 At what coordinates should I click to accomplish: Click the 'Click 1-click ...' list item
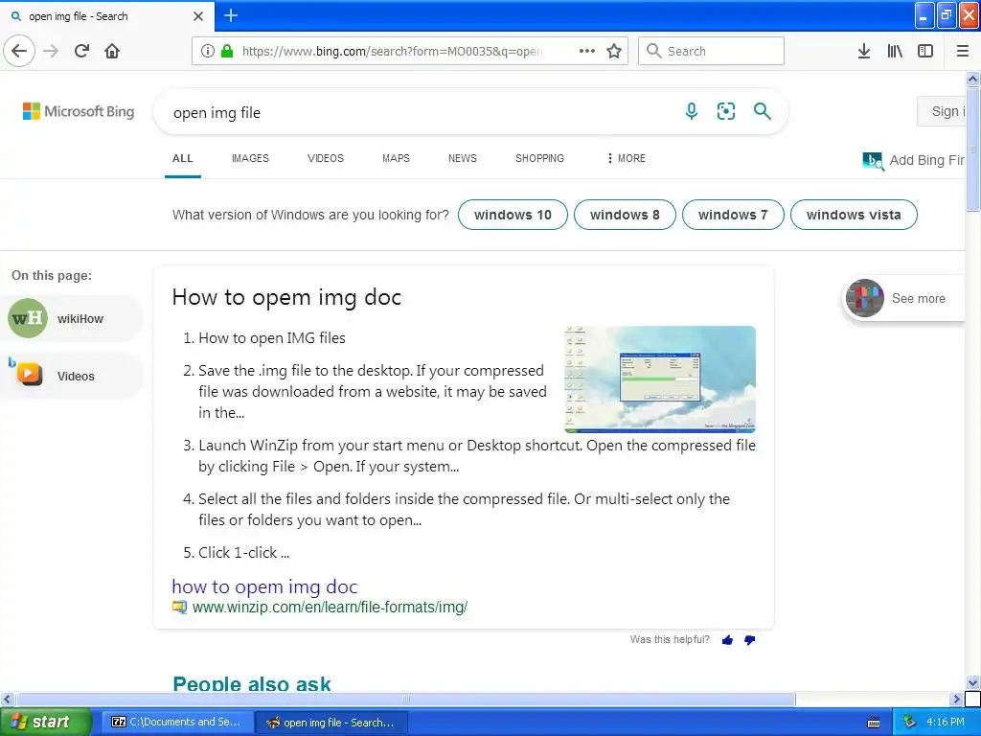243,553
